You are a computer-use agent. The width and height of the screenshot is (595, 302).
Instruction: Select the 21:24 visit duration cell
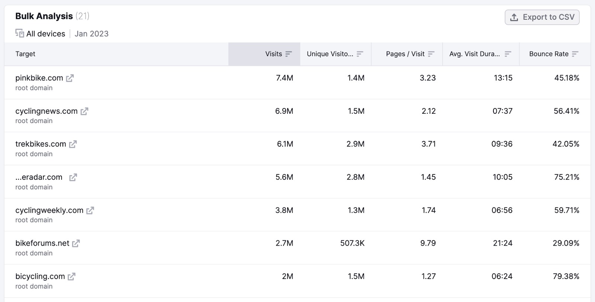point(503,243)
